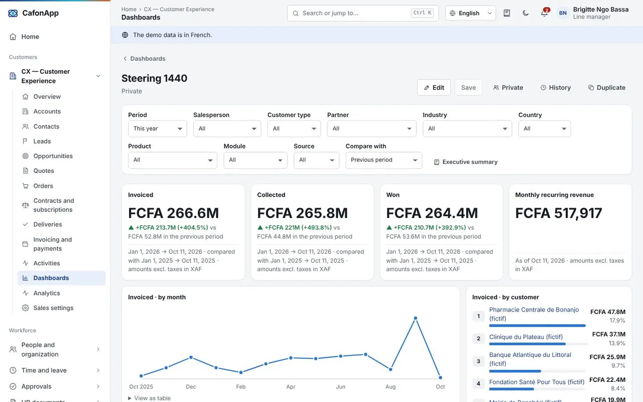
Task: Open the document panel icon beside language
Action: tap(507, 14)
